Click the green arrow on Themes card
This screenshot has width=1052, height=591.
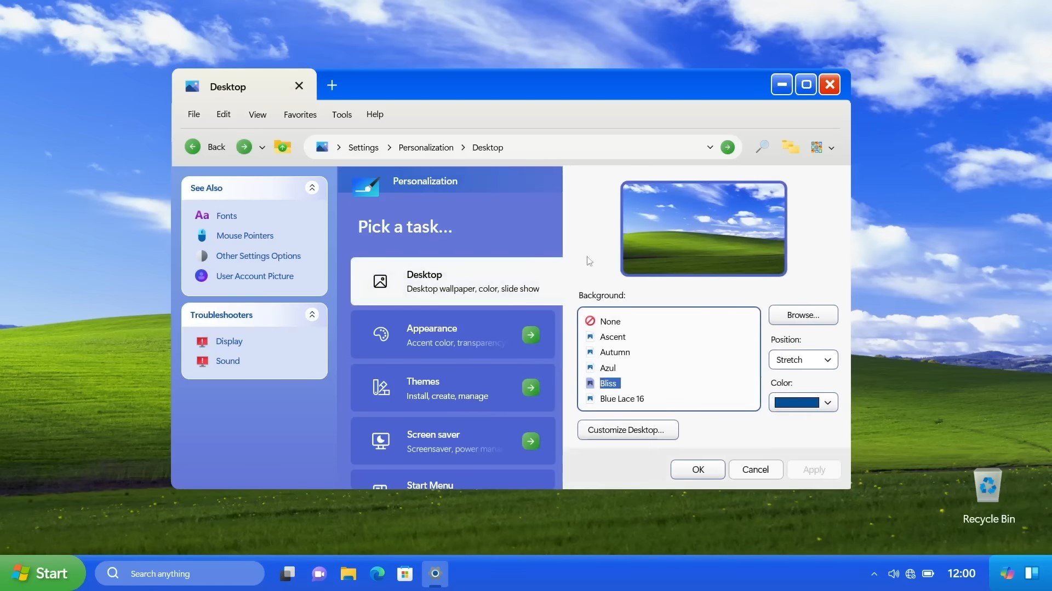tap(530, 388)
